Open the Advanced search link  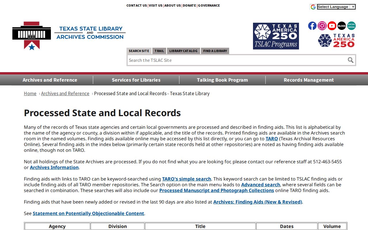click(x=261, y=185)
